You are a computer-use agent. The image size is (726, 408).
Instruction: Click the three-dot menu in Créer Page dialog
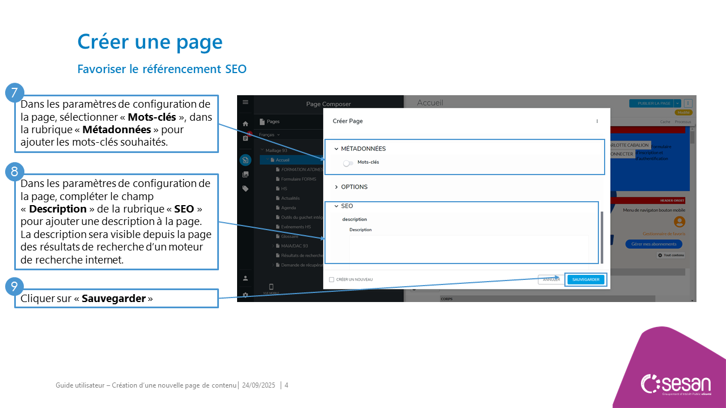[x=597, y=121]
